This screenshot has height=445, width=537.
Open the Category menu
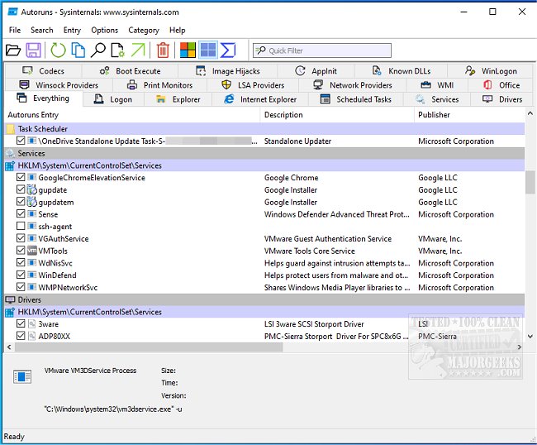click(144, 30)
